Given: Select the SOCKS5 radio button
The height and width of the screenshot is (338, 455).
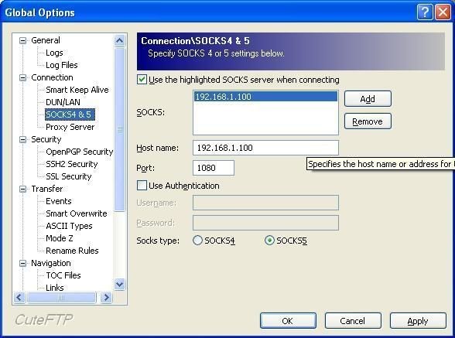Looking at the screenshot, I should pyautogui.click(x=269, y=241).
